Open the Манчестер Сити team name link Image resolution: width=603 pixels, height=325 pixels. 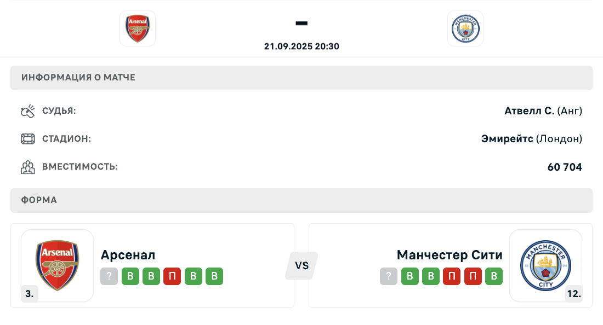450,255
